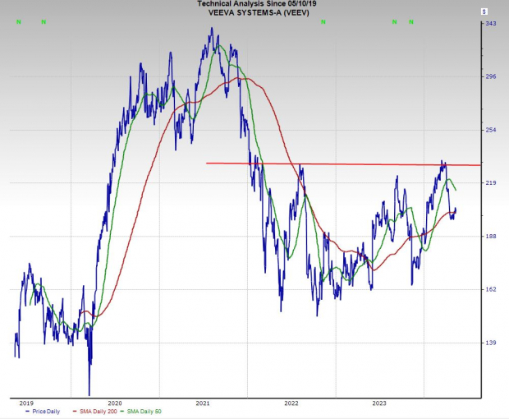Select the 2022 label on the time axis
This screenshot has height=419, width=509.
[x=291, y=403]
